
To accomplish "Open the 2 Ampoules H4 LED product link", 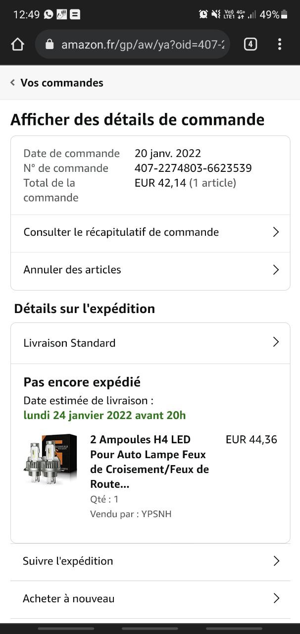I will pos(149,461).
